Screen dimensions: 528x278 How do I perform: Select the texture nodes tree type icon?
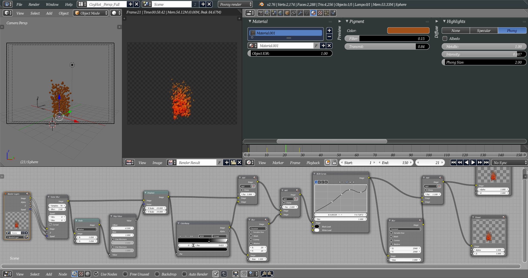tap(81, 274)
